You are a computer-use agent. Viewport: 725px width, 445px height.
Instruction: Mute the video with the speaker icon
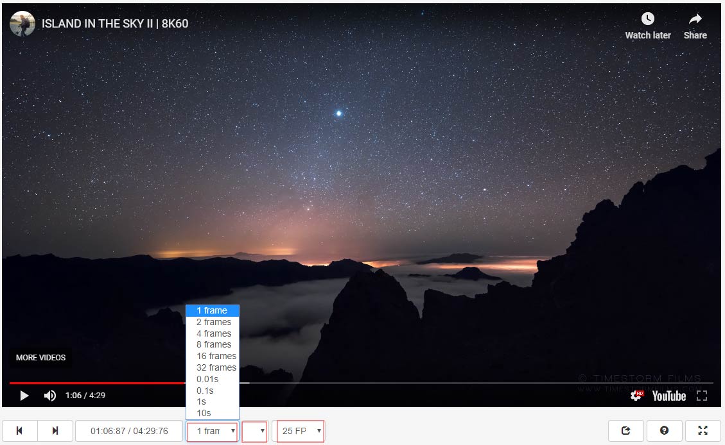(x=49, y=396)
